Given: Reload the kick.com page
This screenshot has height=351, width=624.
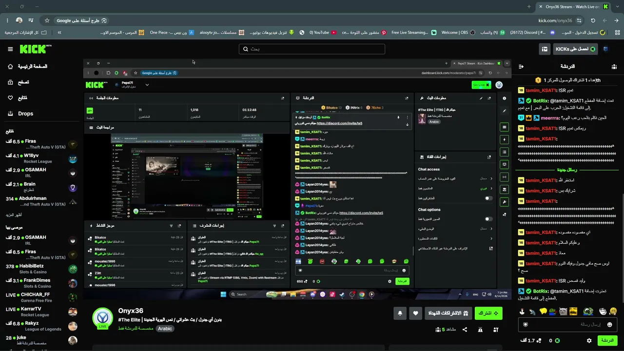Looking at the screenshot, I should tap(593, 20).
